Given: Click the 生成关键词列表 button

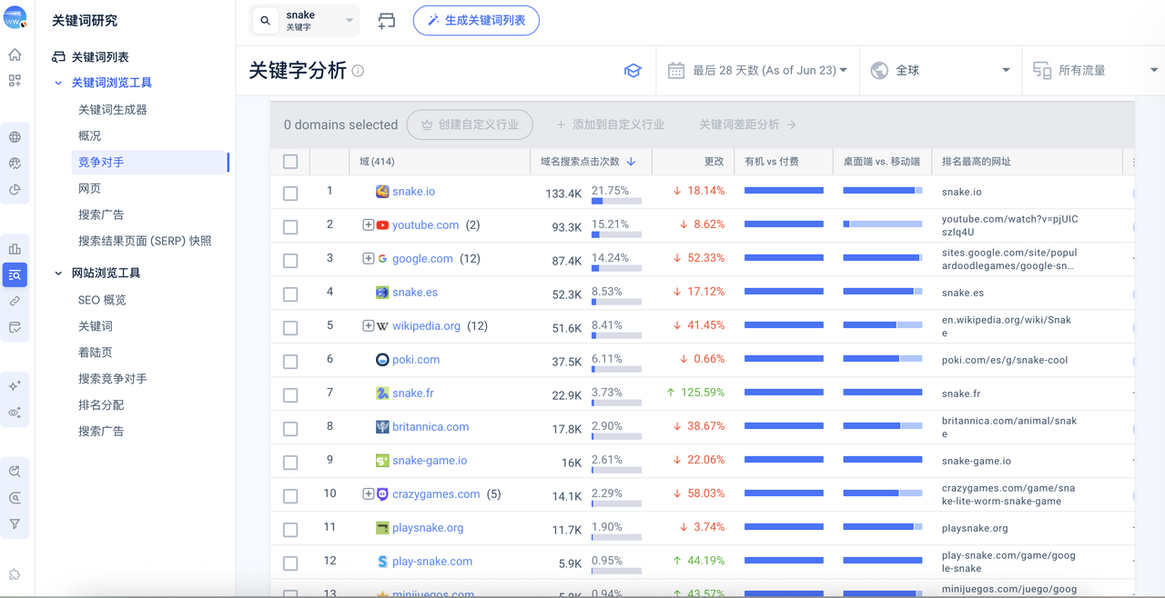Looking at the screenshot, I should 476,20.
